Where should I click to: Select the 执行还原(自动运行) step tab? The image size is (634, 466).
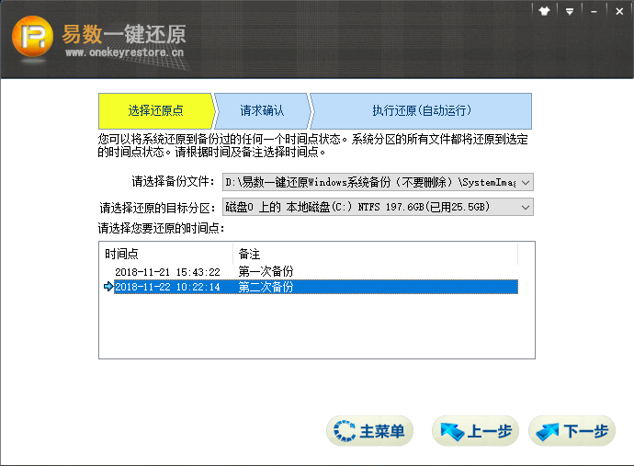pyautogui.click(x=422, y=111)
